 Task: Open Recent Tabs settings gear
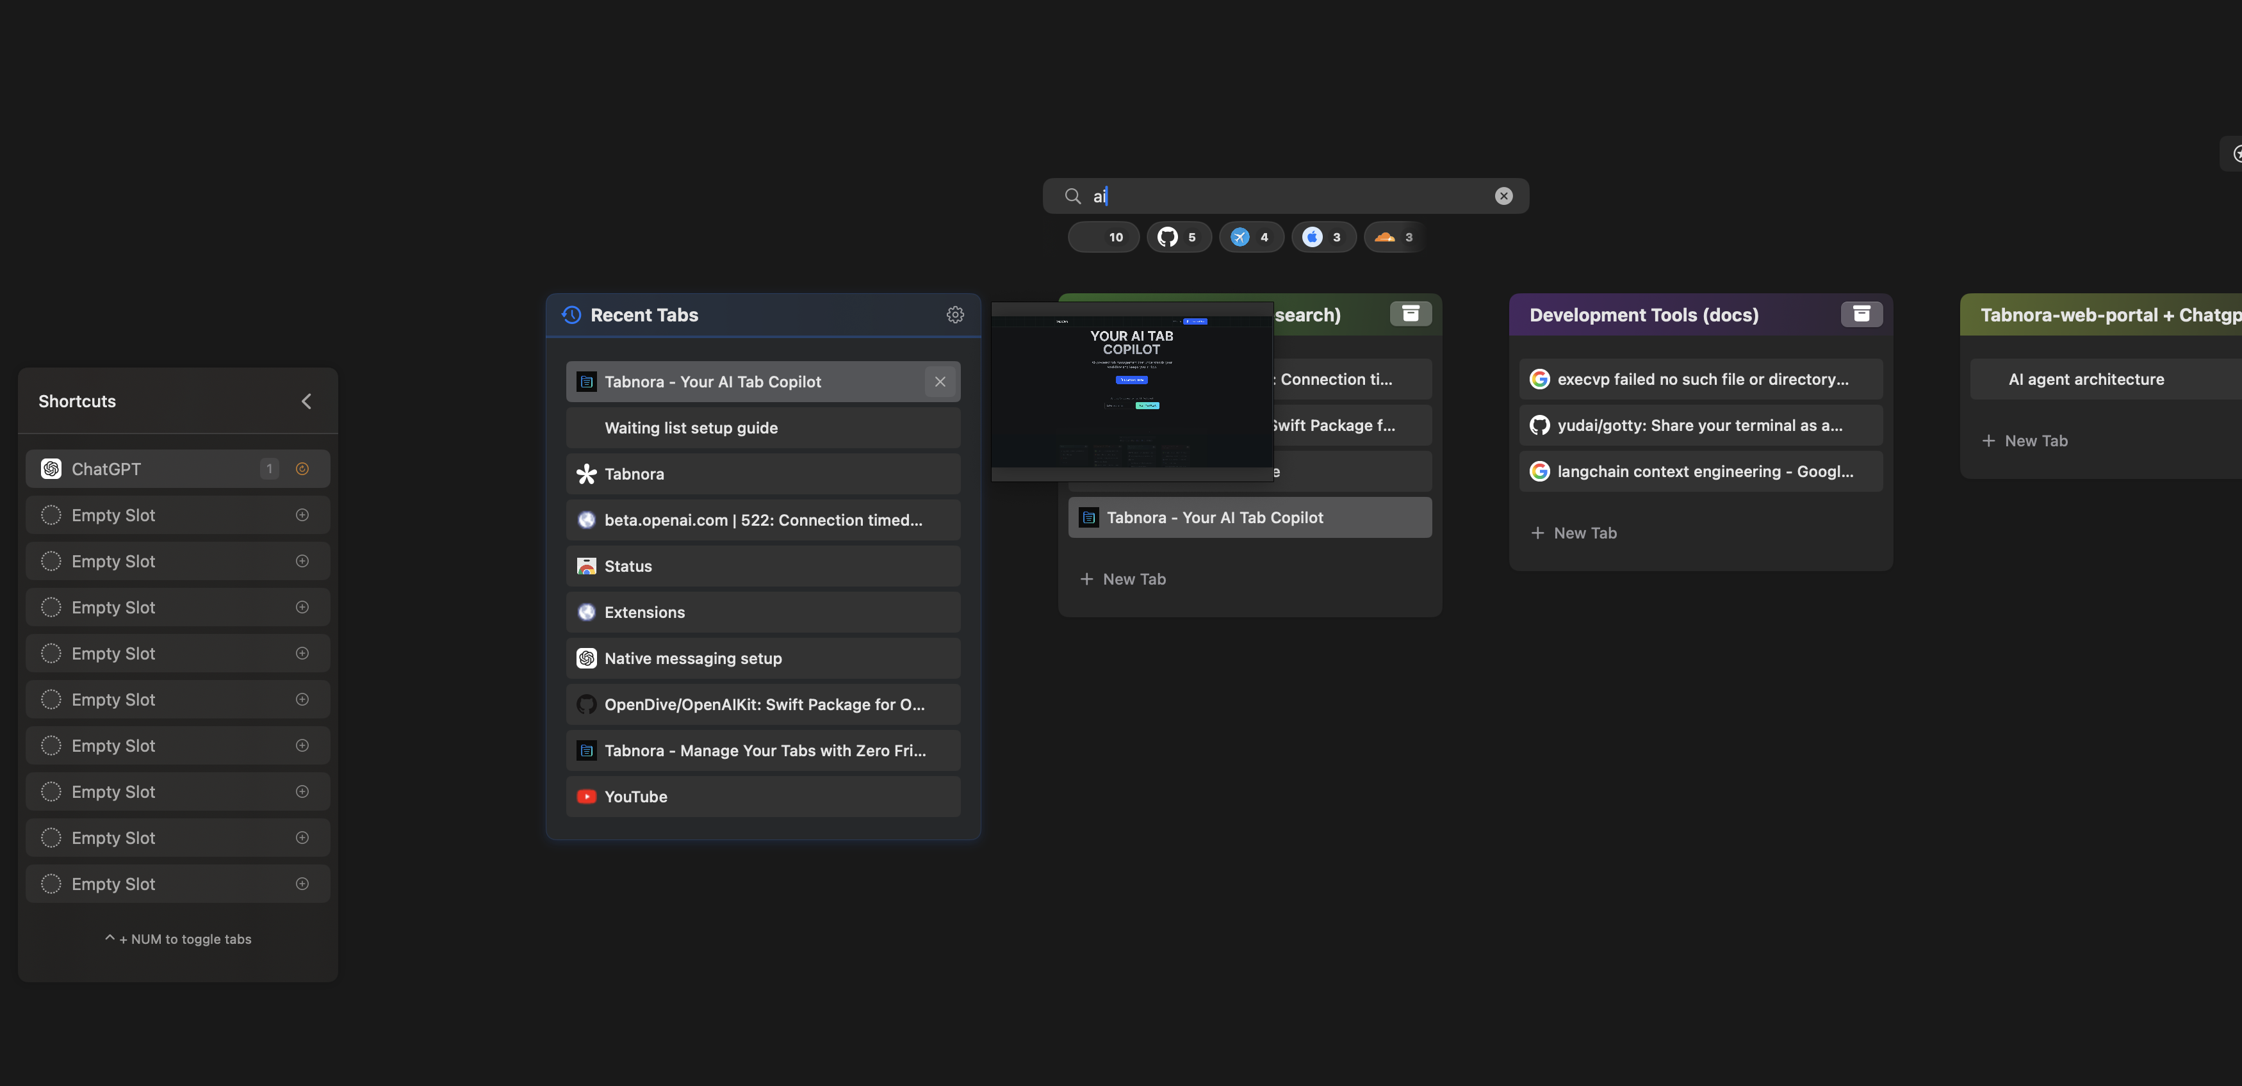pyautogui.click(x=954, y=315)
